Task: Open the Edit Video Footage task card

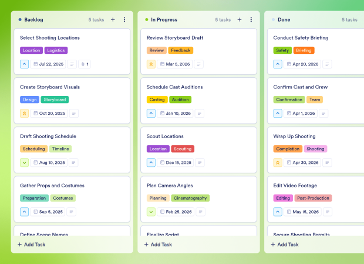Action: pos(316,199)
